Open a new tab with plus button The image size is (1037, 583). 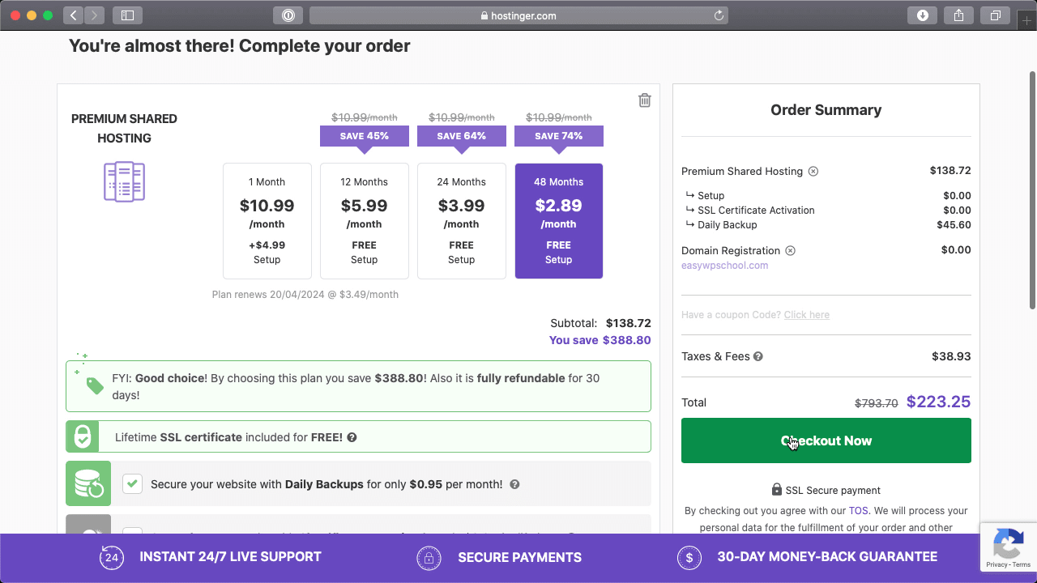click(x=1027, y=19)
